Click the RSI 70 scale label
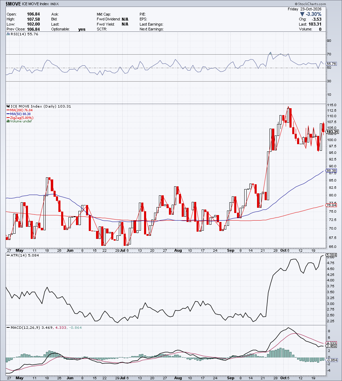 coord(329,54)
